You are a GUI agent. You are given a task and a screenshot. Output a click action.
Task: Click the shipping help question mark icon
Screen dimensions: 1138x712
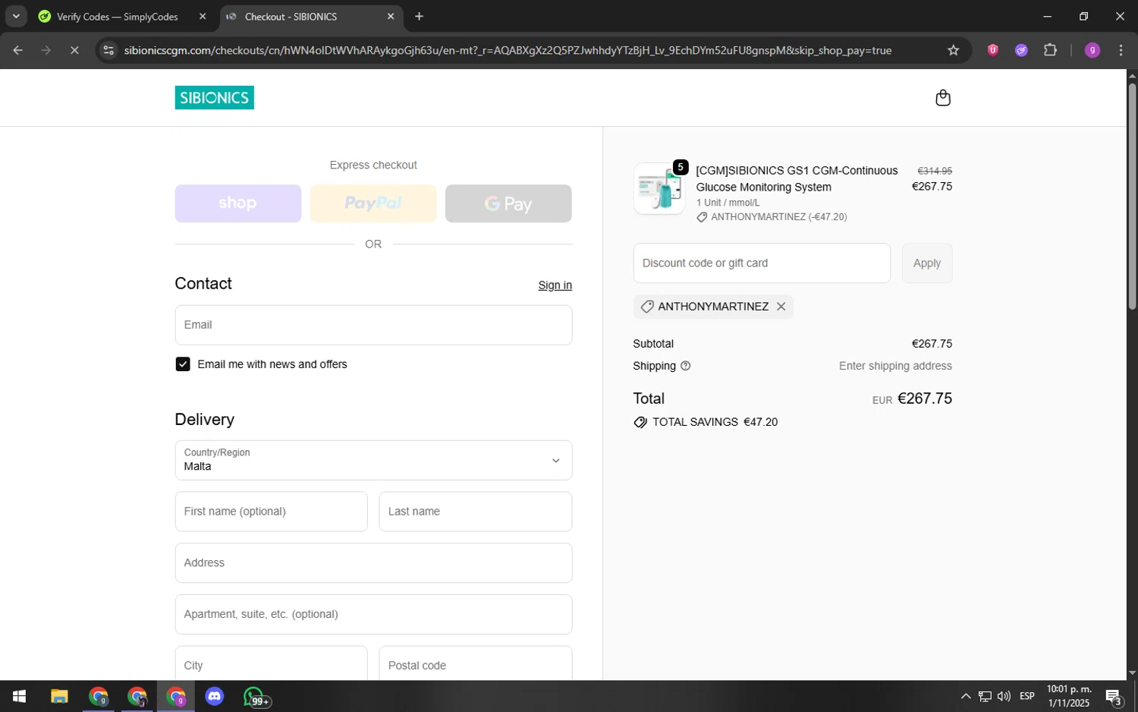point(685,366)
